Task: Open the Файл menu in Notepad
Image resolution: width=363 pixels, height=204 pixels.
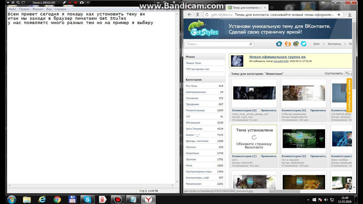Action: [x=12, y=9]
